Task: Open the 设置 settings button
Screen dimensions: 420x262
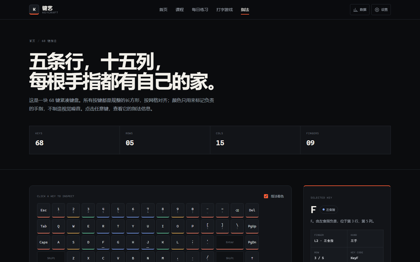Action: (x=381, y=10)
